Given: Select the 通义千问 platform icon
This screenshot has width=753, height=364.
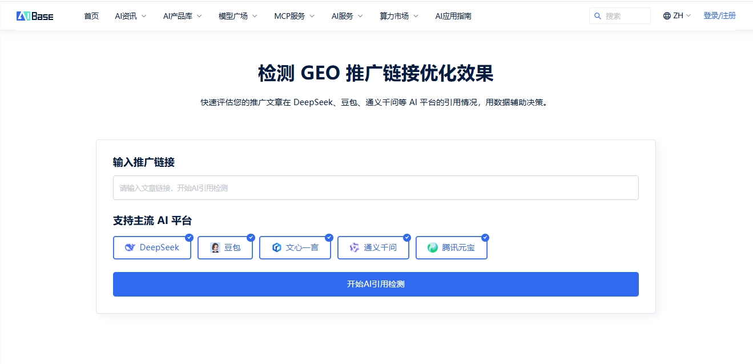Looking at the screenshot, I should [355, 247].
